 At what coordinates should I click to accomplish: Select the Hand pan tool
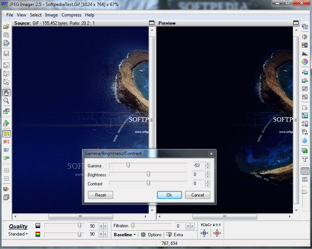click(x=6, y=93)
